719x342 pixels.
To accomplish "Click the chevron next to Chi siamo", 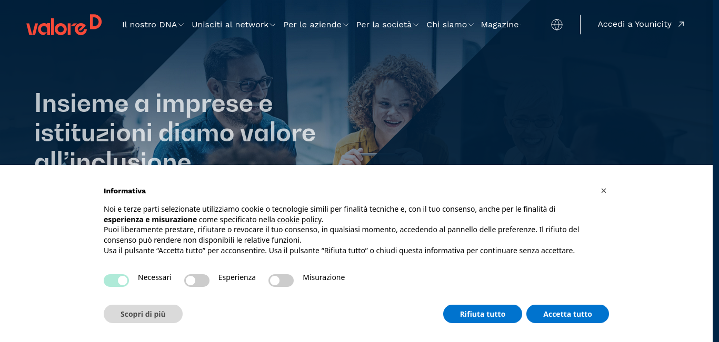I will coord(471,25).
